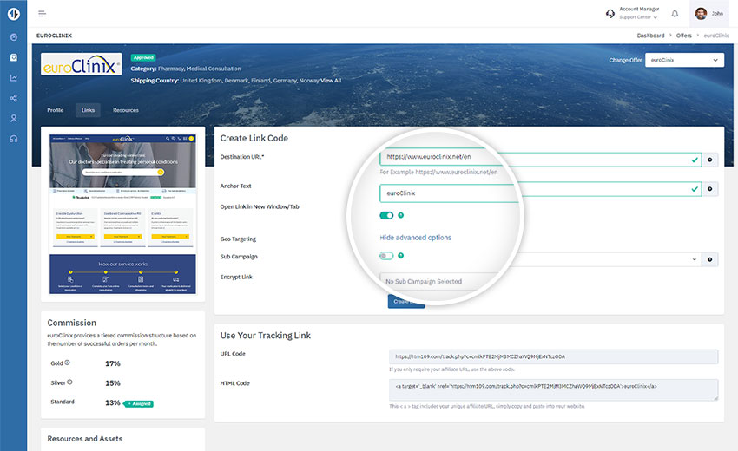Expand the Change Offer euroClinix dropdown
Screen dimensions: 738x451
click(x=684, y=60)
